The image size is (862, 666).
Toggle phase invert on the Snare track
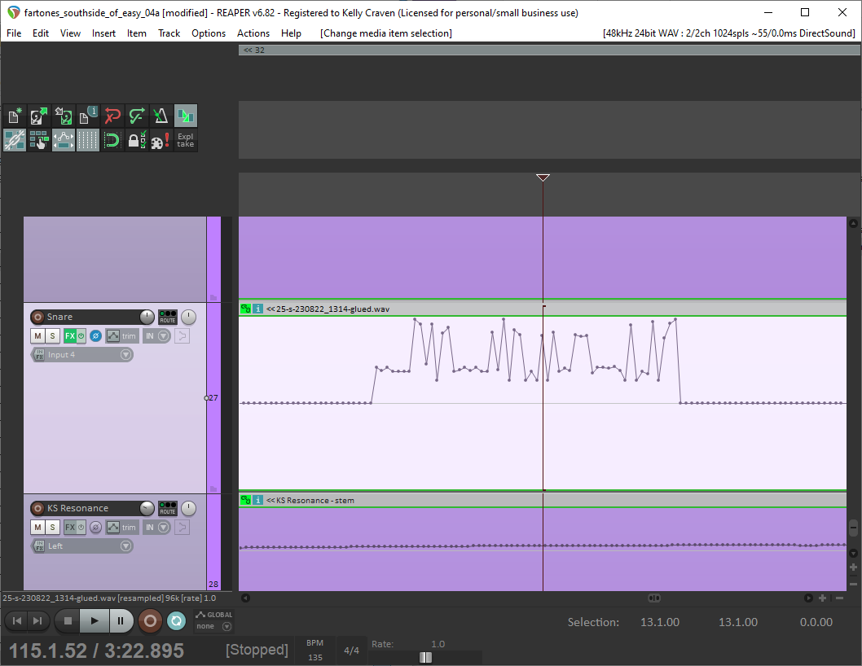[x=95, y=335]
